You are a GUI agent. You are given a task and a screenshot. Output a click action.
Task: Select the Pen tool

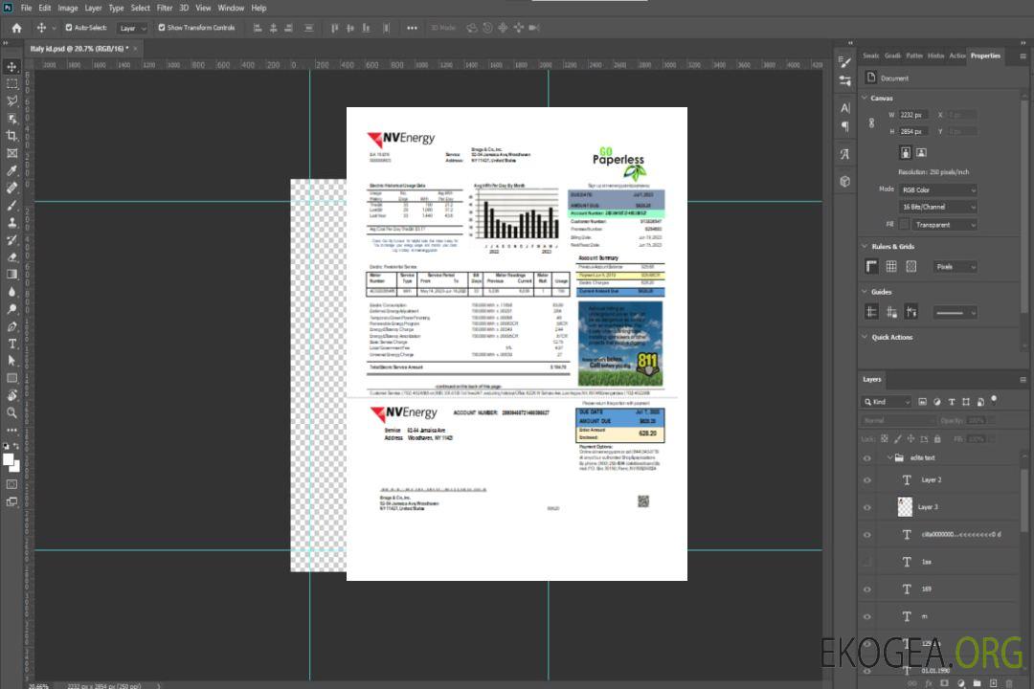(11, 326)
